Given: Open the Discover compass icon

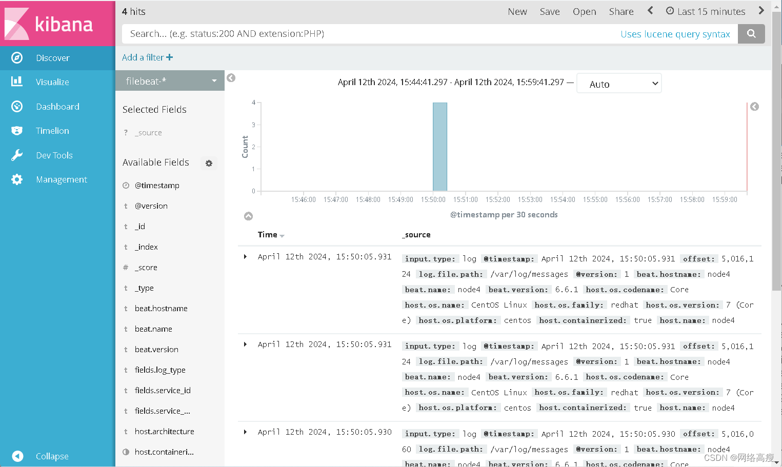Looking at the screenshot, I should [x=17, y=58].
